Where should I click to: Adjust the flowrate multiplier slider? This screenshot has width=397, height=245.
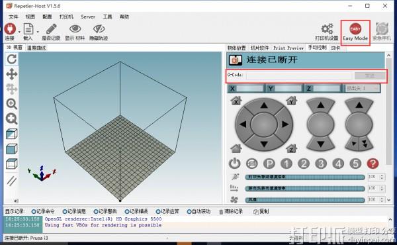tap(305, 188)
